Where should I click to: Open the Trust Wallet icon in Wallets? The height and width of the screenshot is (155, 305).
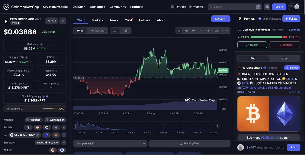(62, 150)
